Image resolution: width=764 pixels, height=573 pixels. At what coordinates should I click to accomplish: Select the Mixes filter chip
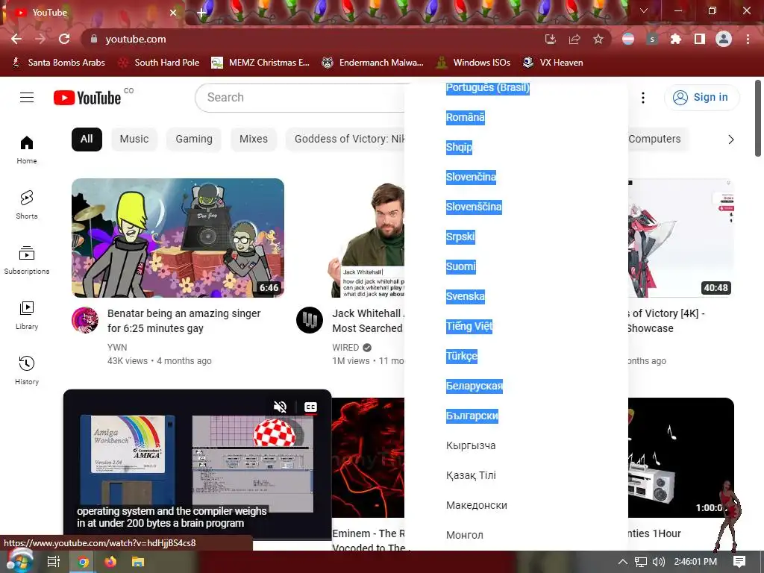pos(254,140)
